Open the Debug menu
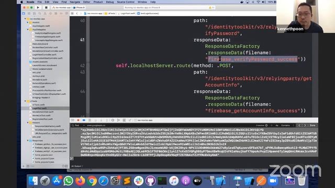 [110, 2]
